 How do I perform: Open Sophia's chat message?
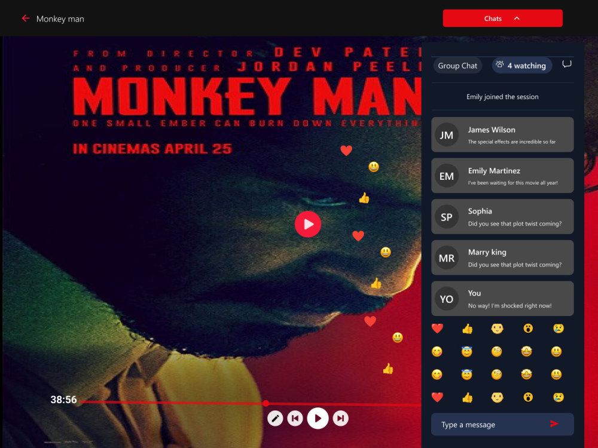(x=502, y=216)
